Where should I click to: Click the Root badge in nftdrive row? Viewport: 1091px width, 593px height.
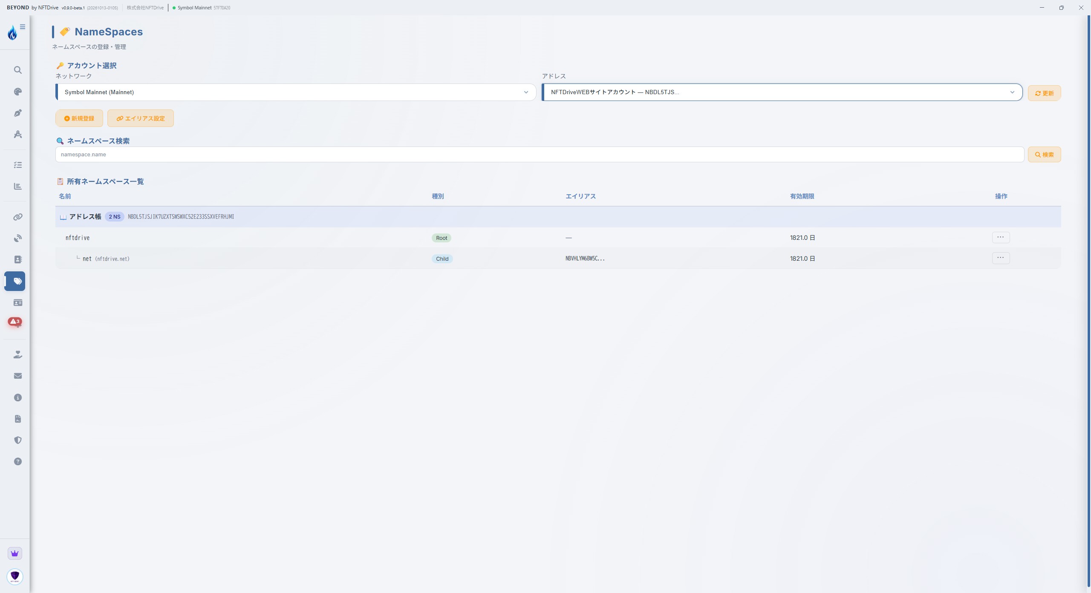click(x=442, y=238)
